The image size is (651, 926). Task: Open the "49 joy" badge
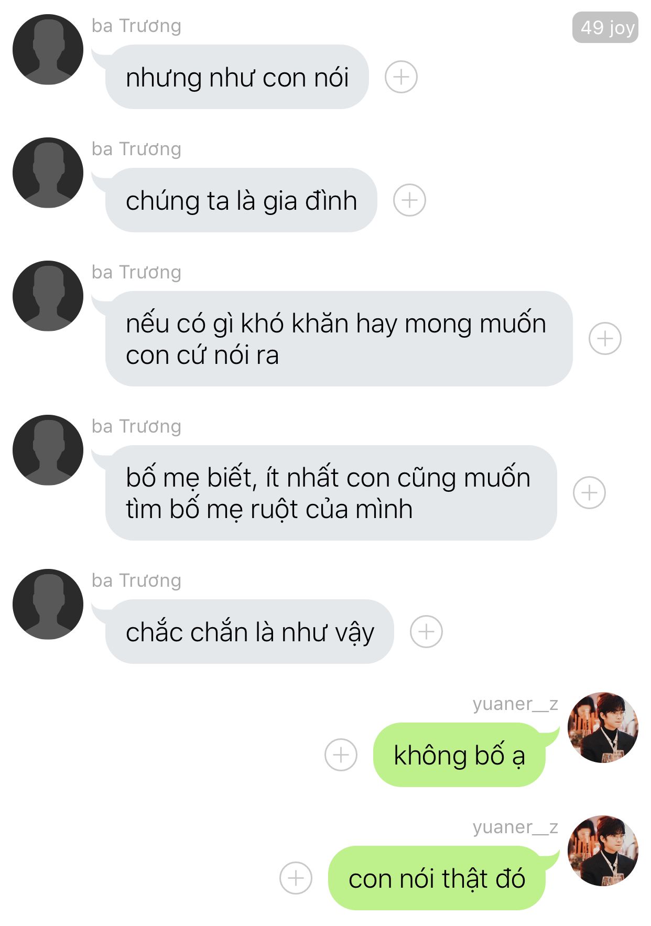point(605,27)
